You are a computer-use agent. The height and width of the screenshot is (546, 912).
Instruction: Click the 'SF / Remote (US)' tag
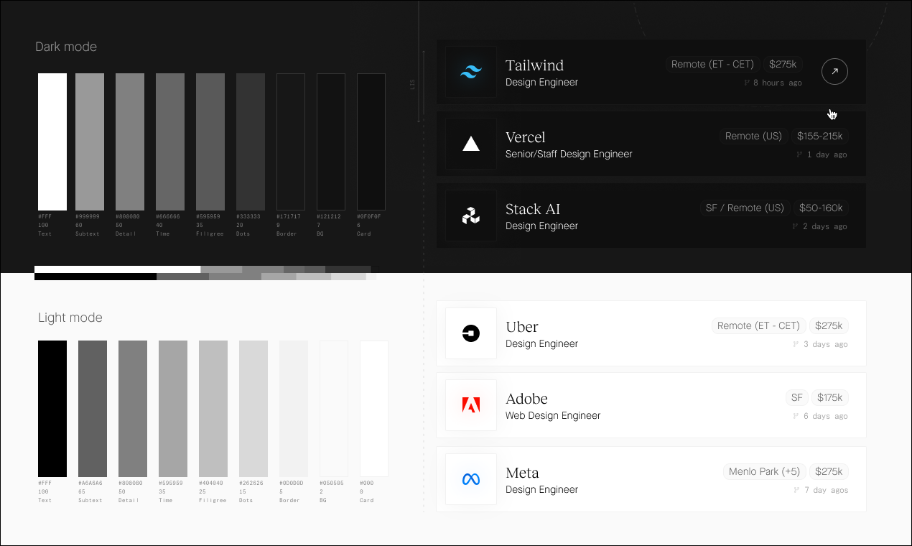tap(745, 208)
